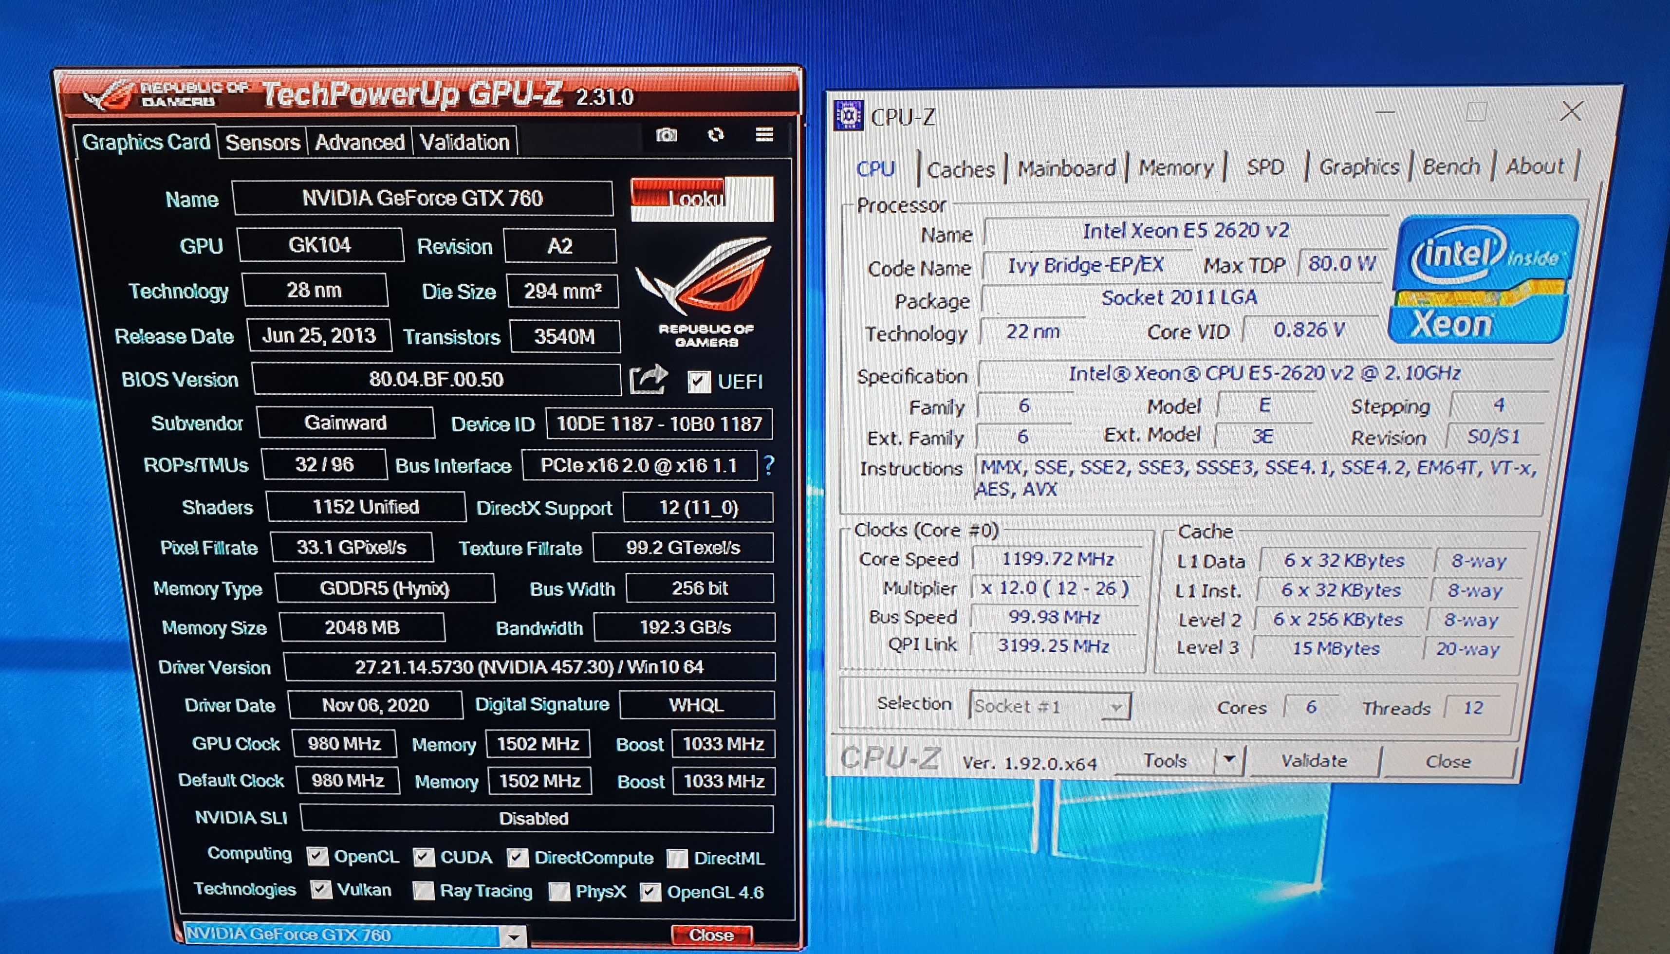Toggle the CUDA checkbox
This screenshot has height=954, width=1670.
[x=424, y=857]
